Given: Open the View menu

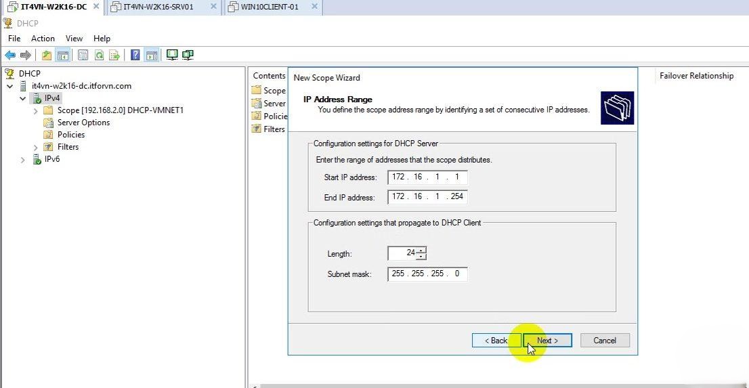Looking at the screenshot, I should click(74, 39).
